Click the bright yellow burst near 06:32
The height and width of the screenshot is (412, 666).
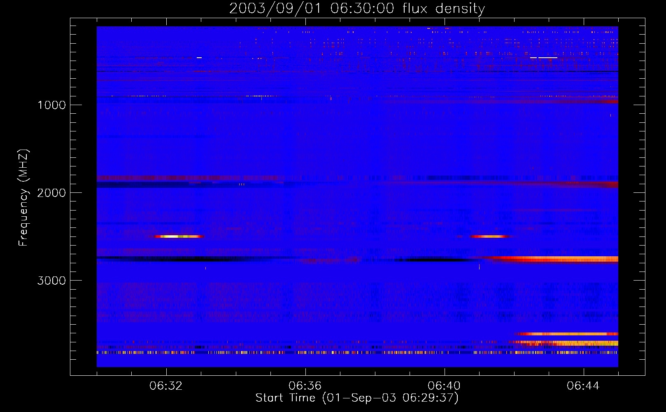[178, 236]
